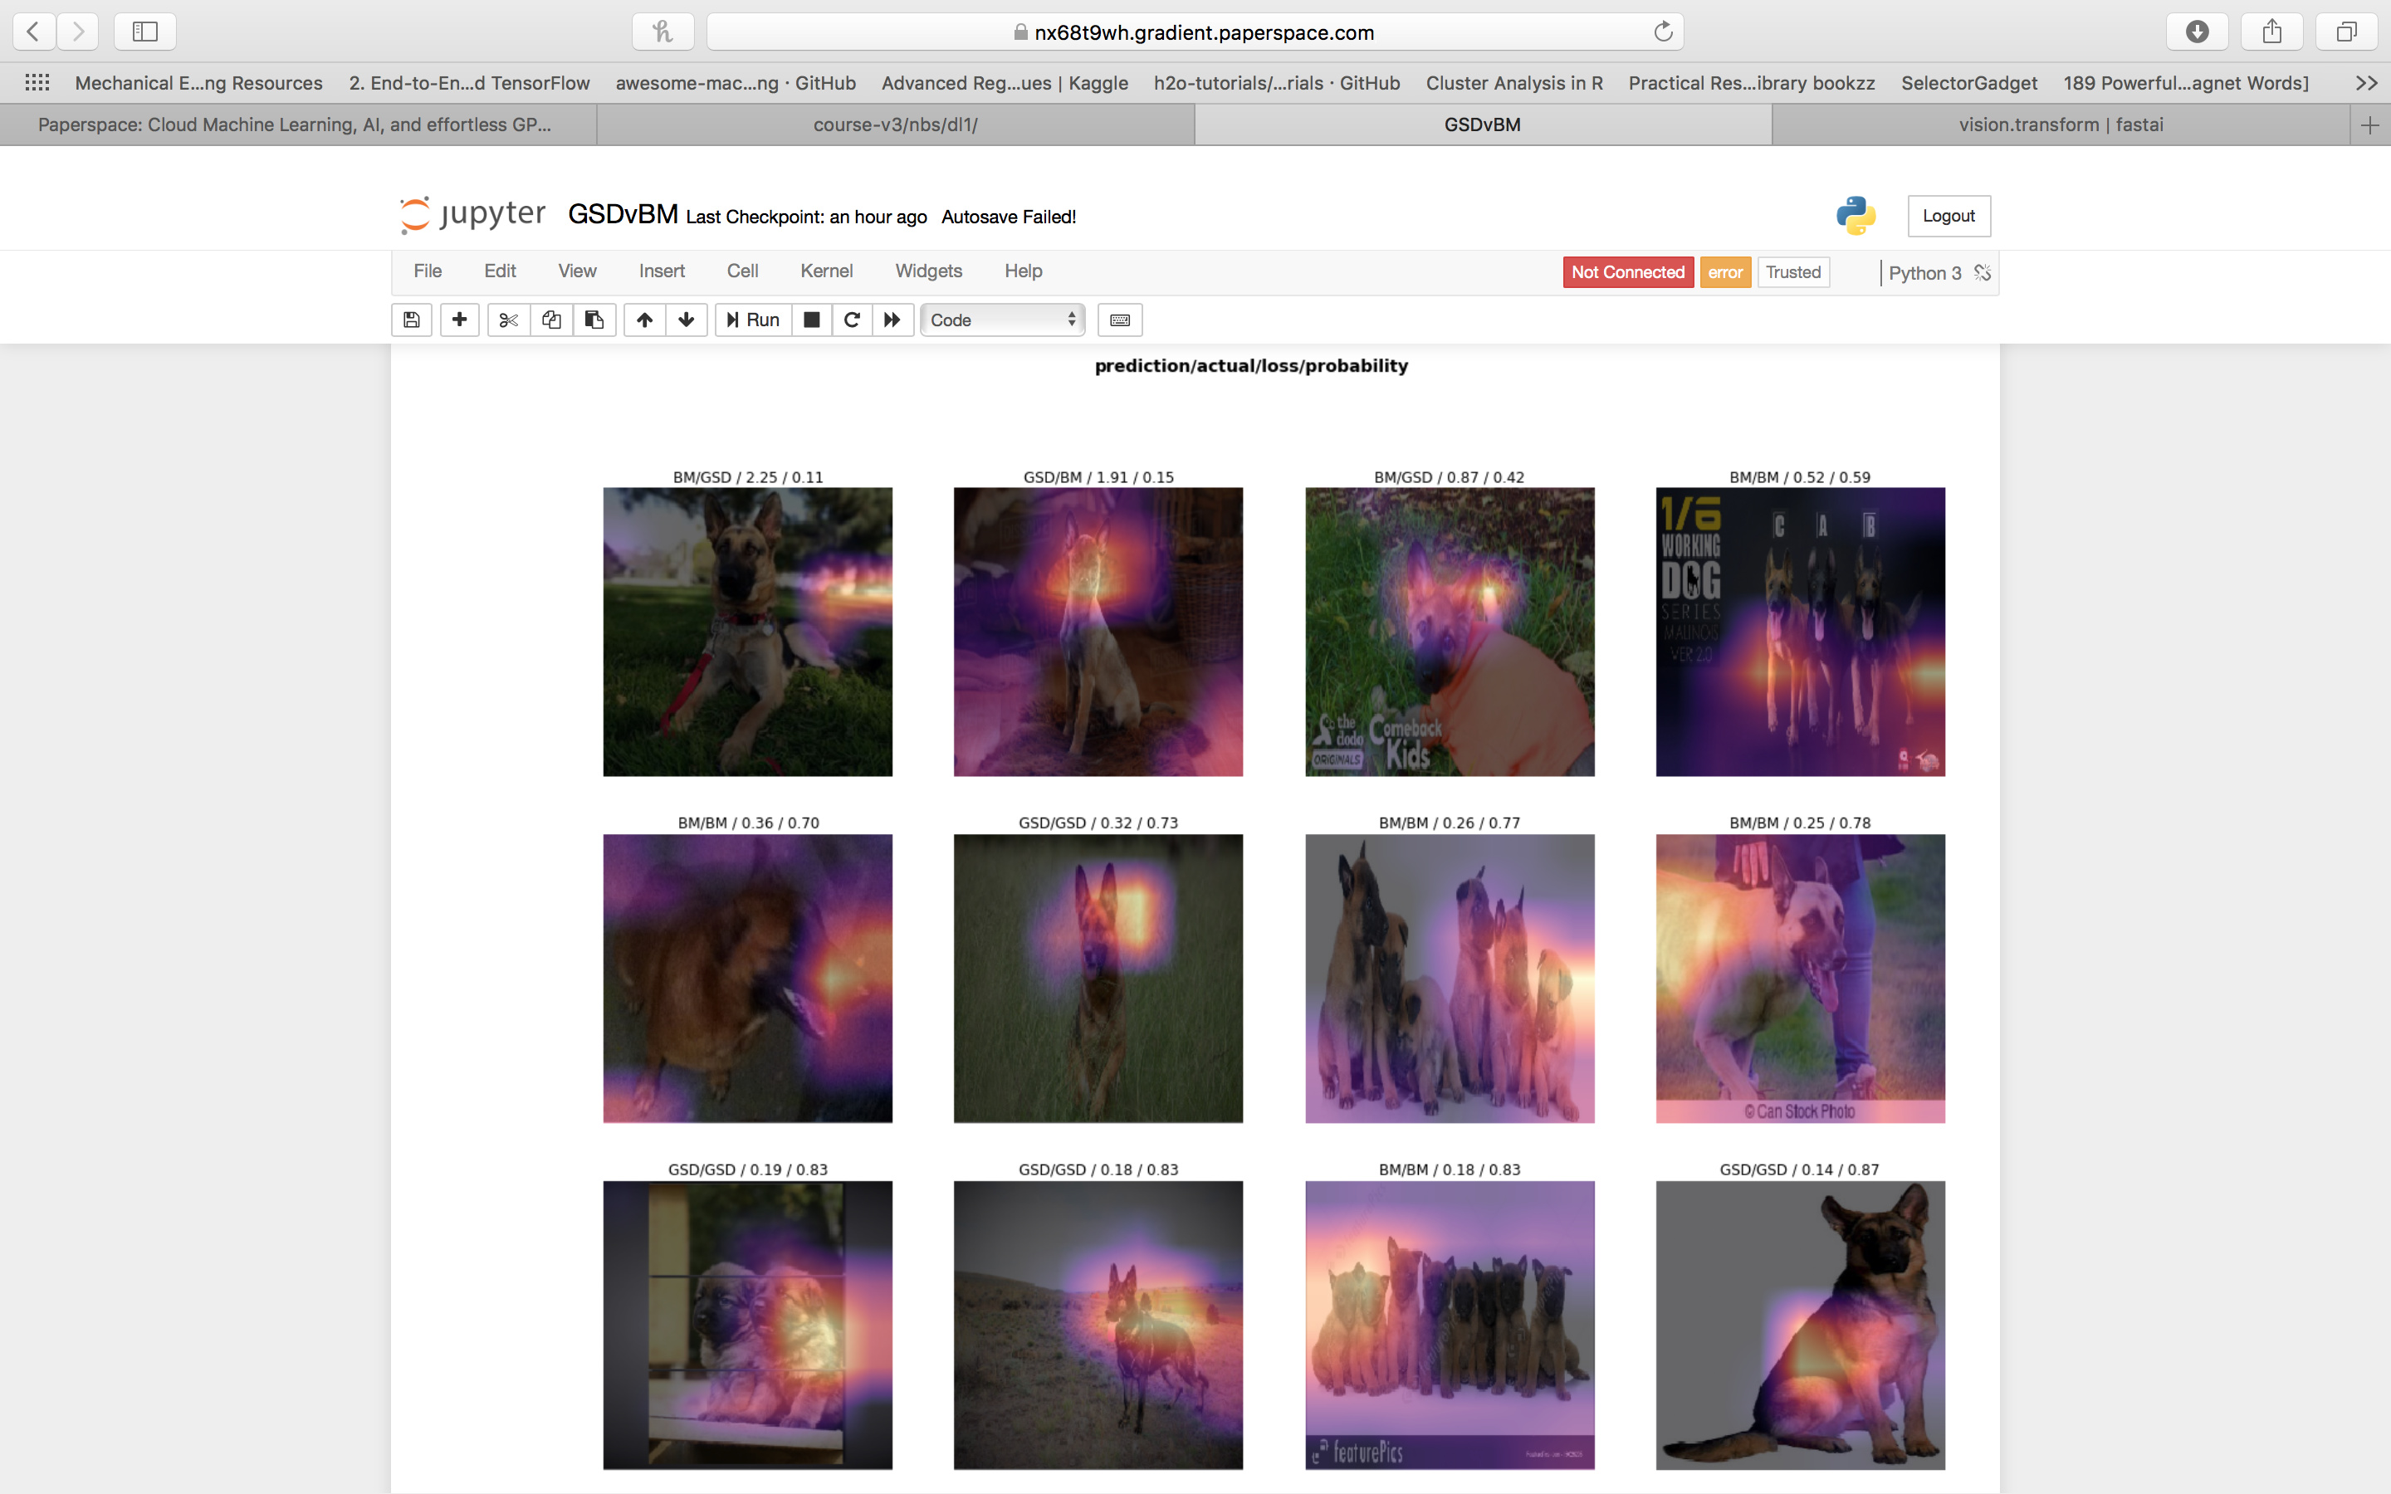Click the copy cells icon
Viewport: 2391px width, 1494px height.
551,320
